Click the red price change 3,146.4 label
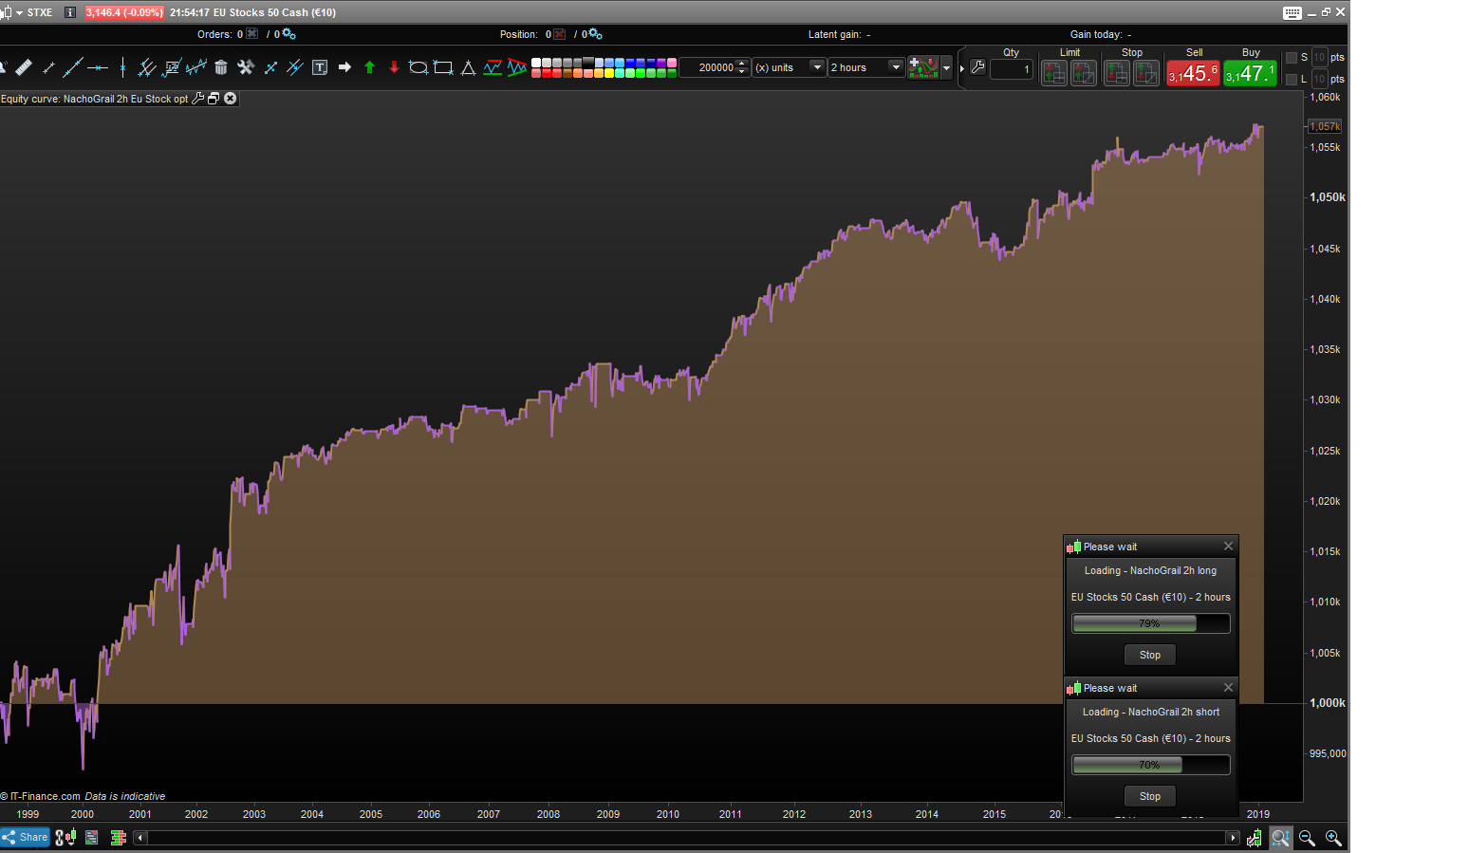This screenshot has height=853, width=1469. (x=124, y=12)
